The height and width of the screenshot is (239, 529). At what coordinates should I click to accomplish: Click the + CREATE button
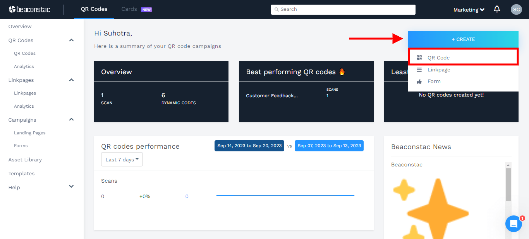click(x=463, y=39)
